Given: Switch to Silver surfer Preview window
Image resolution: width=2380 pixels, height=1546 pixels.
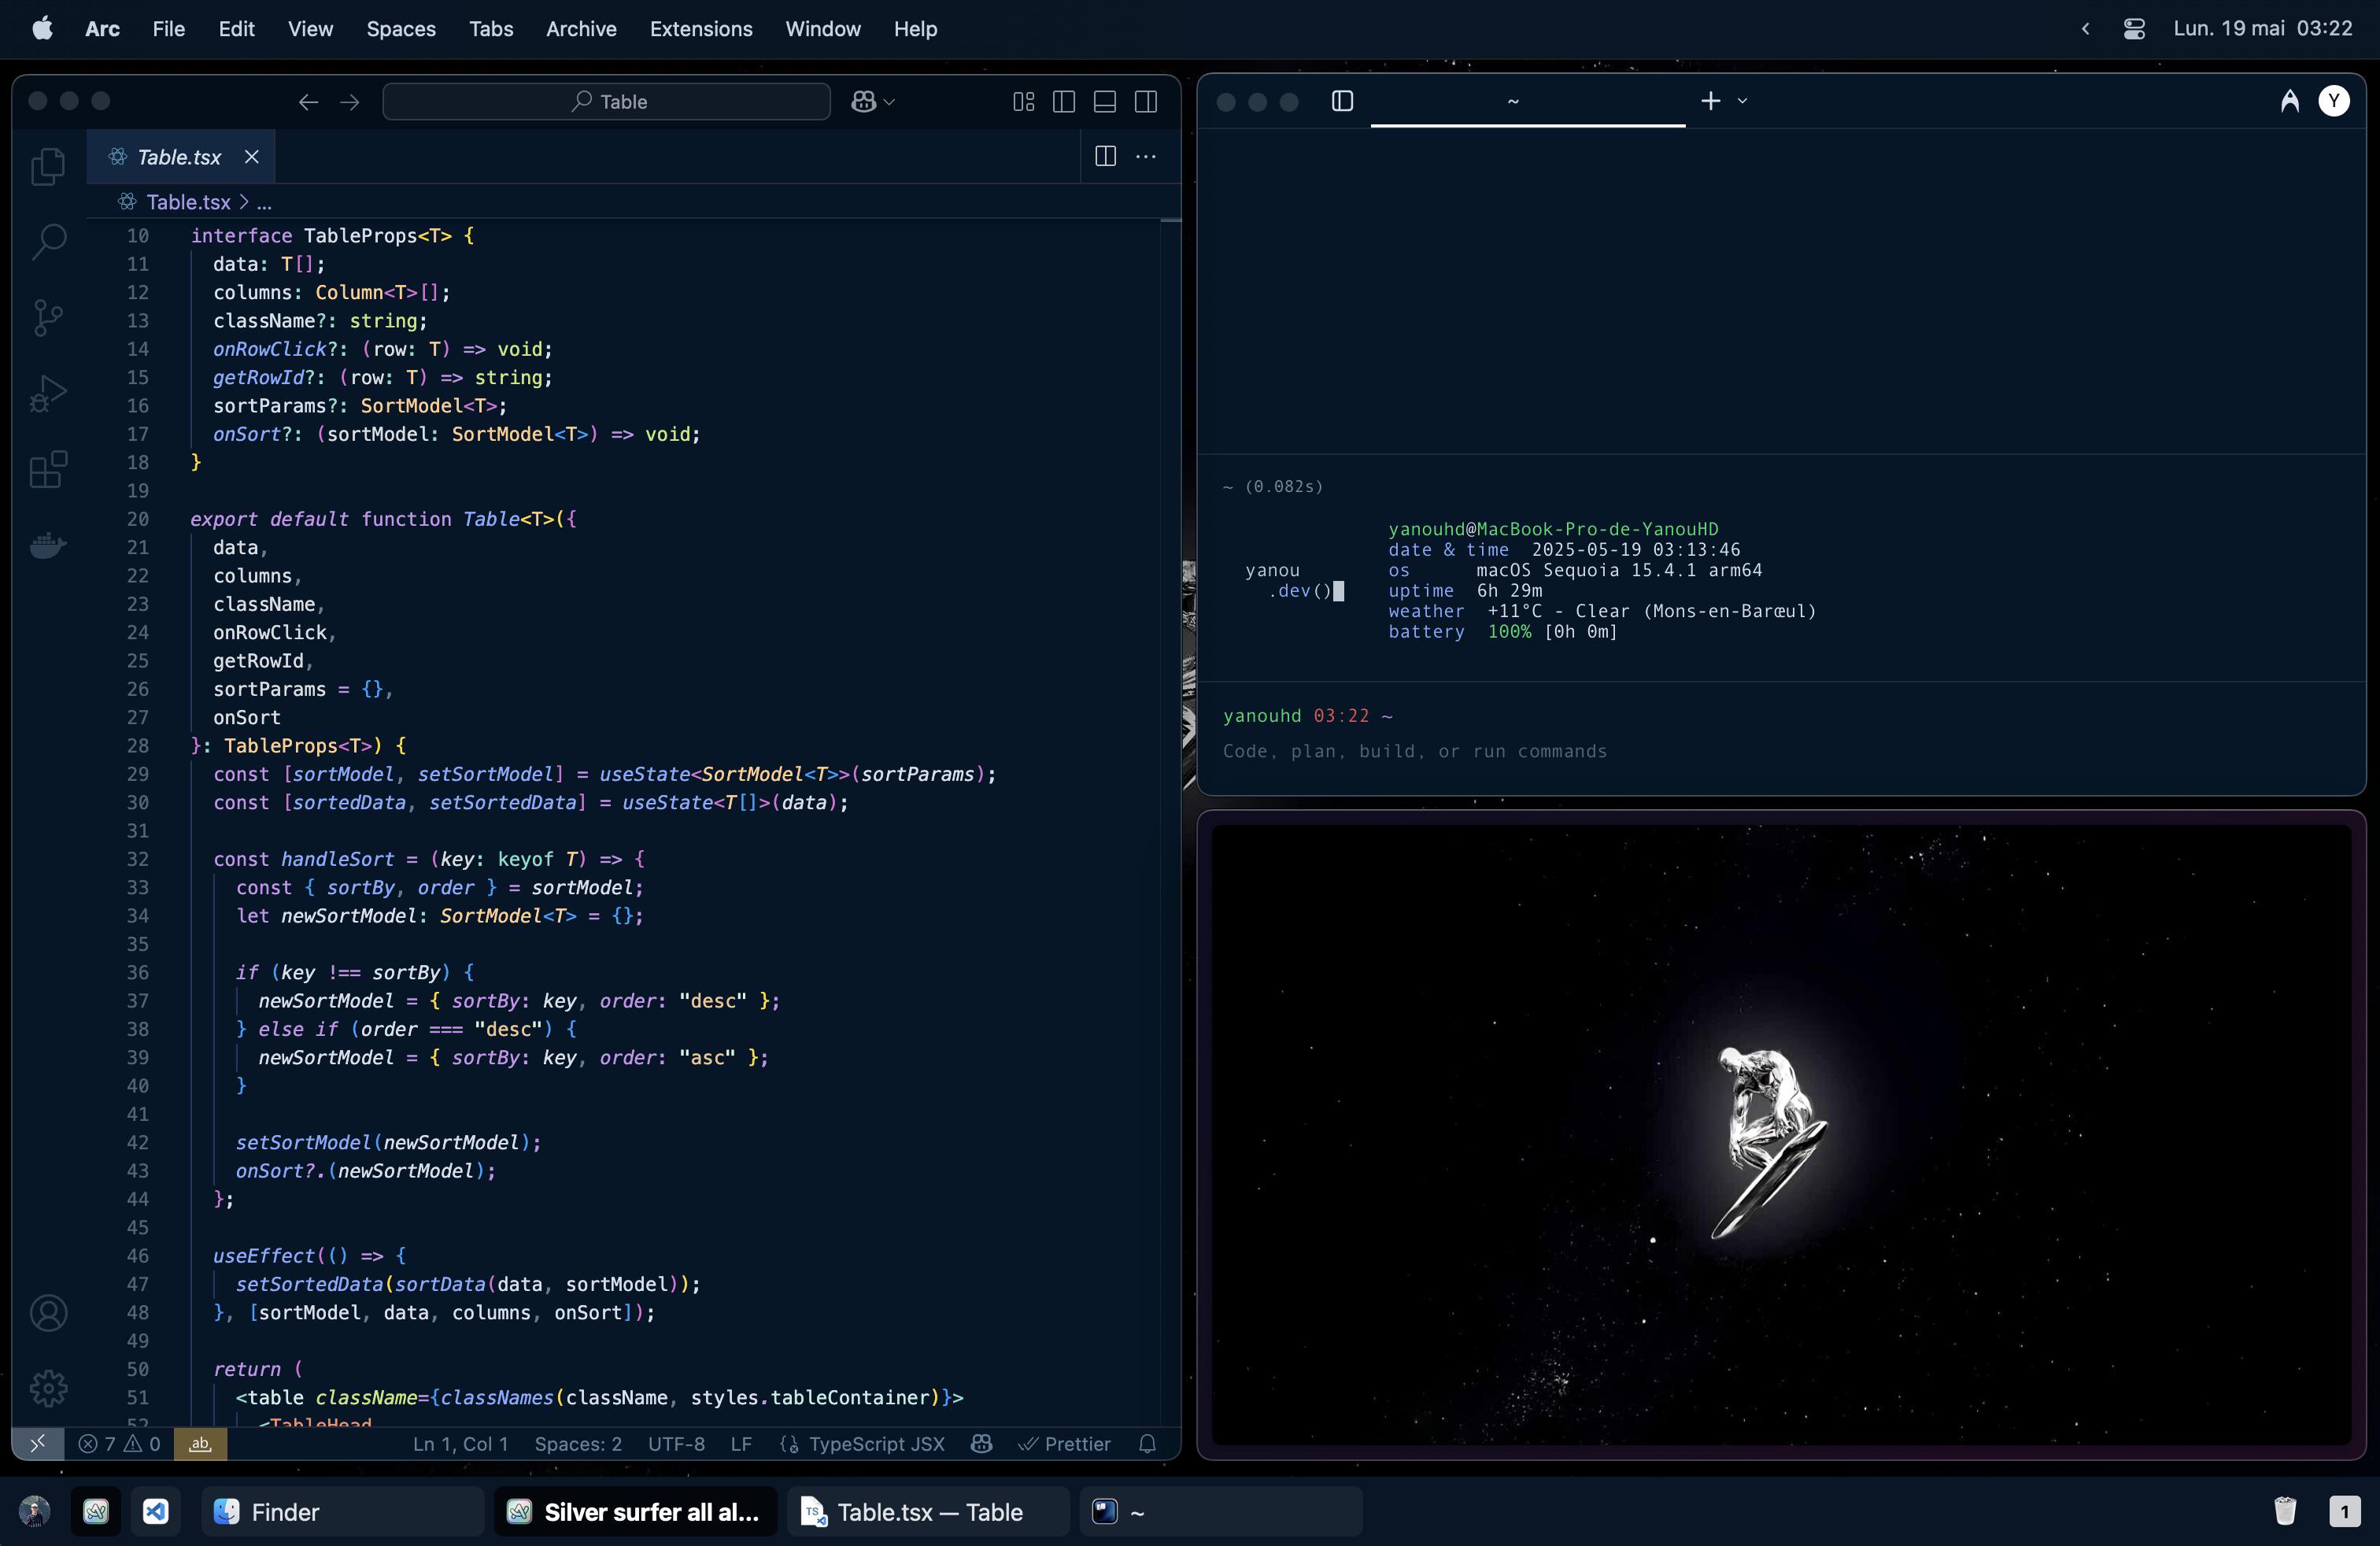Looking at the screenshot, I should pos(635,1511).
